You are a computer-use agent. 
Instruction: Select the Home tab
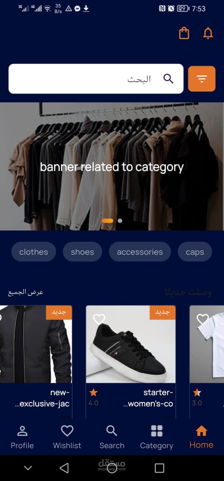[201, 437]
